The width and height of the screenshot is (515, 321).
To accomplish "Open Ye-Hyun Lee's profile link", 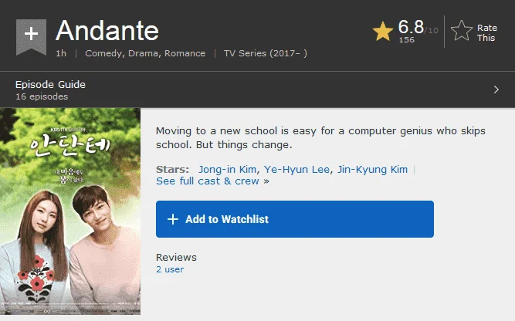I will [x=296, y=169].
